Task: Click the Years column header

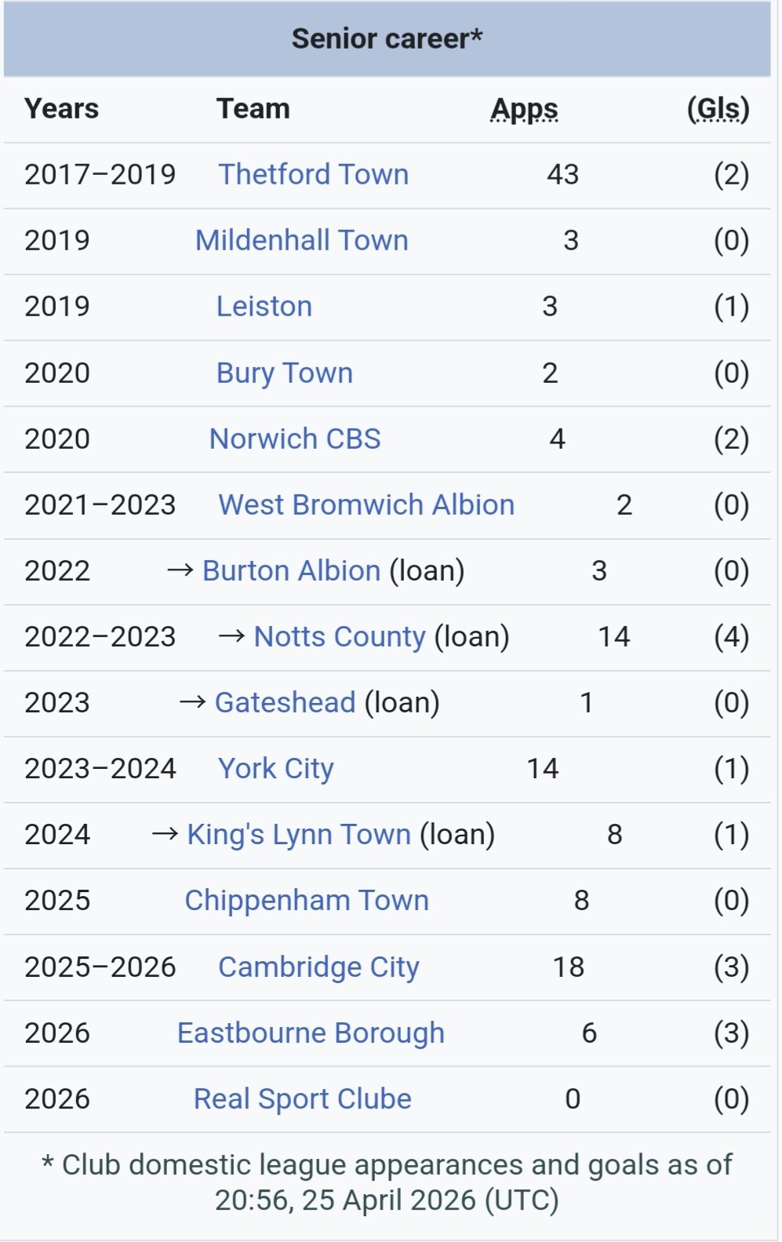Action: 62,108
